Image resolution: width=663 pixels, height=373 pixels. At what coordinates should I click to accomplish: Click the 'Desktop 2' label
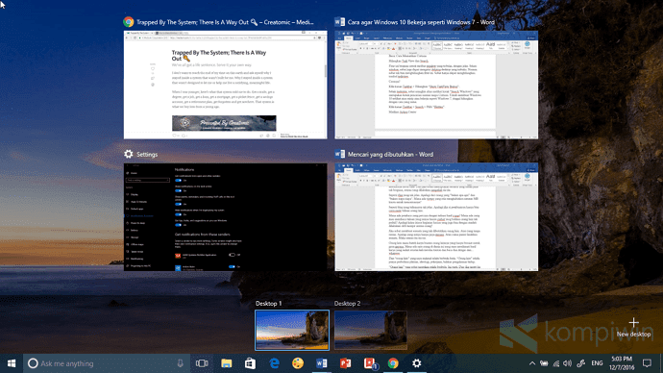[347, 304]
